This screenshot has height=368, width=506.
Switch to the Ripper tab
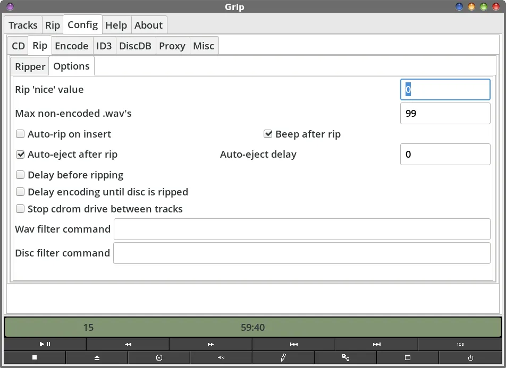tap(30, 66)
